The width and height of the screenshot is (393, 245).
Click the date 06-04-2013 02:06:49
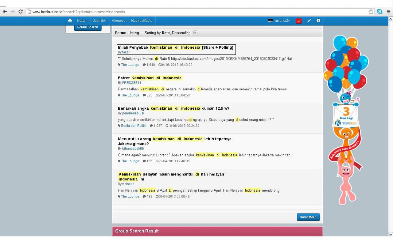click(x=173, y=197)
